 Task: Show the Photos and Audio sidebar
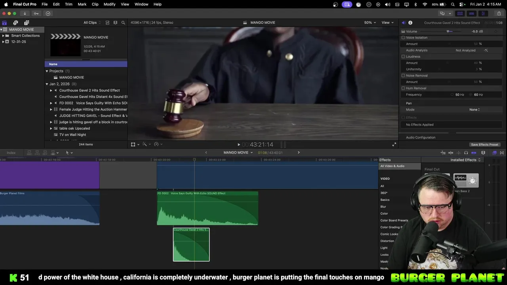15,23
